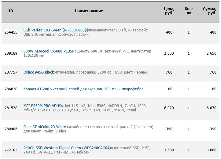Open the Konoos KT-200 cleaning spray link
221x159 pixels.
(83, 89)
